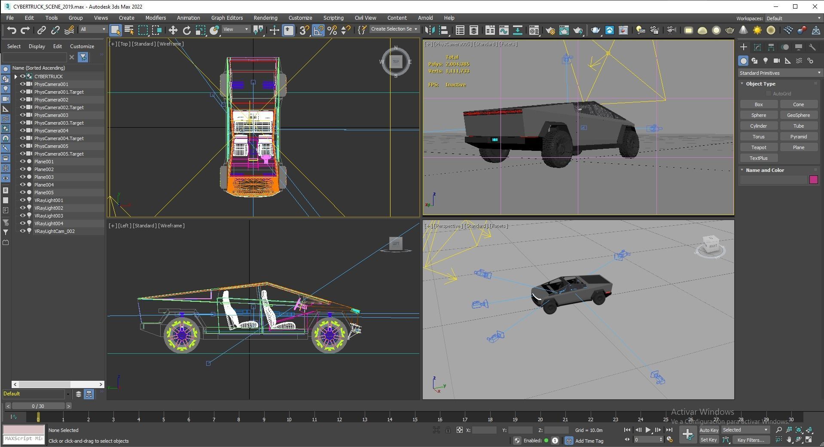Open the Align tool
The height and width of the screenshot is (447, 824).
pos(443,30)
